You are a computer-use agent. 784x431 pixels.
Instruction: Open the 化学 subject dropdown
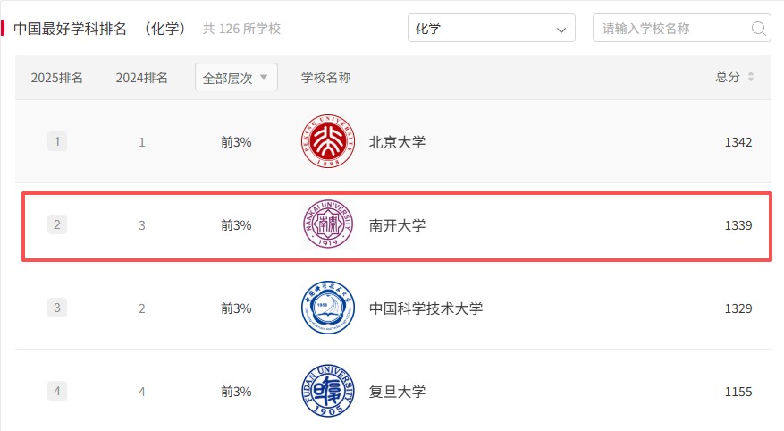491,29
